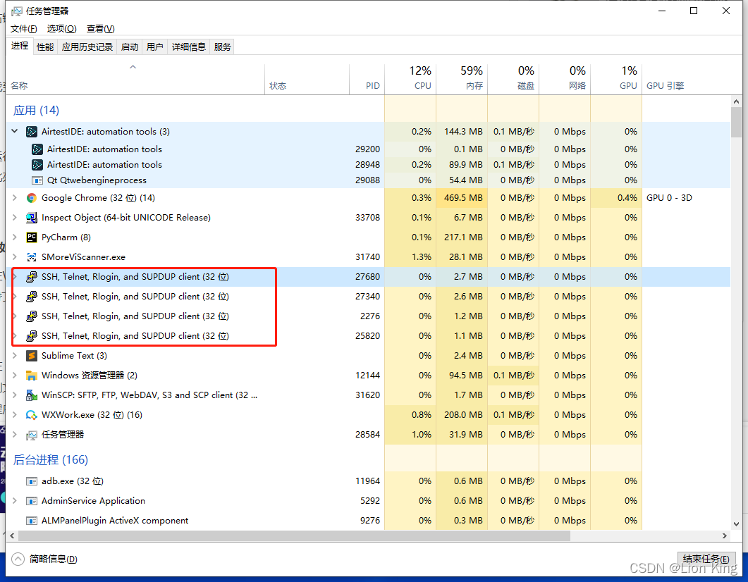Click the Inspect Object icon

click(x=32, y=218)
